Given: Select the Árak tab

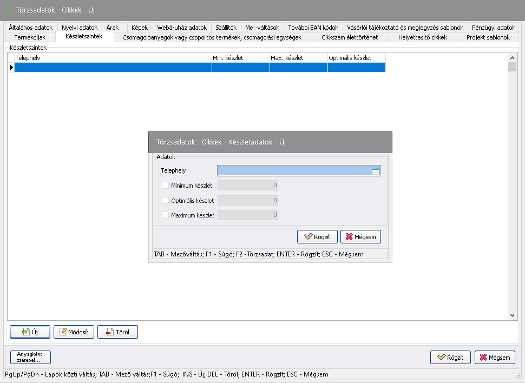Looking at the screenshot, I should coord(112,27).
